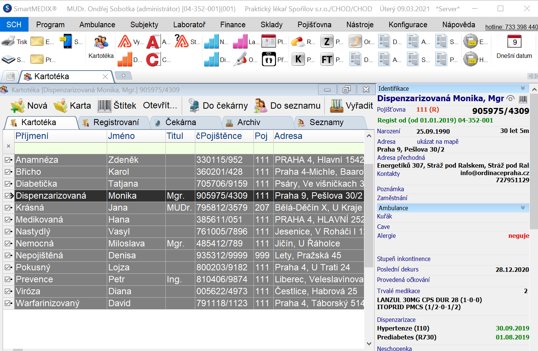
Task: Click the archive drawer icon E...
Action: (470, 41)
